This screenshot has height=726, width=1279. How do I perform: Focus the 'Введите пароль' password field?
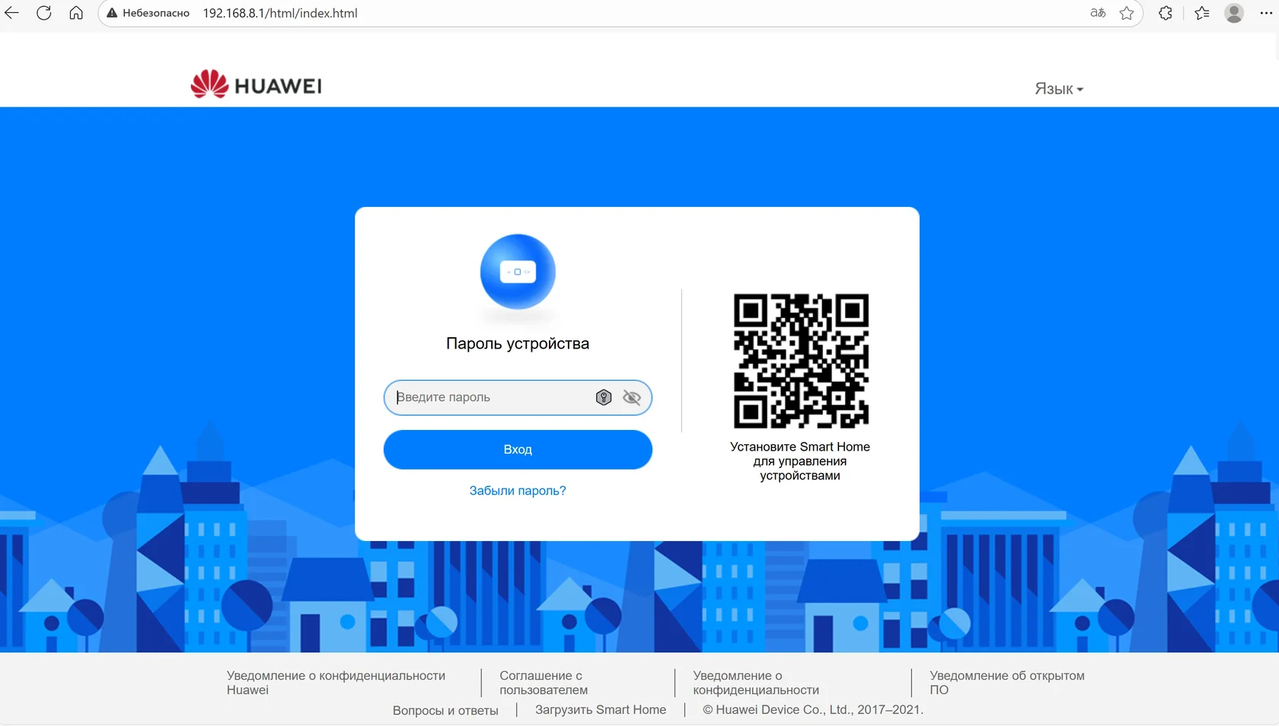tap(518, 397)
